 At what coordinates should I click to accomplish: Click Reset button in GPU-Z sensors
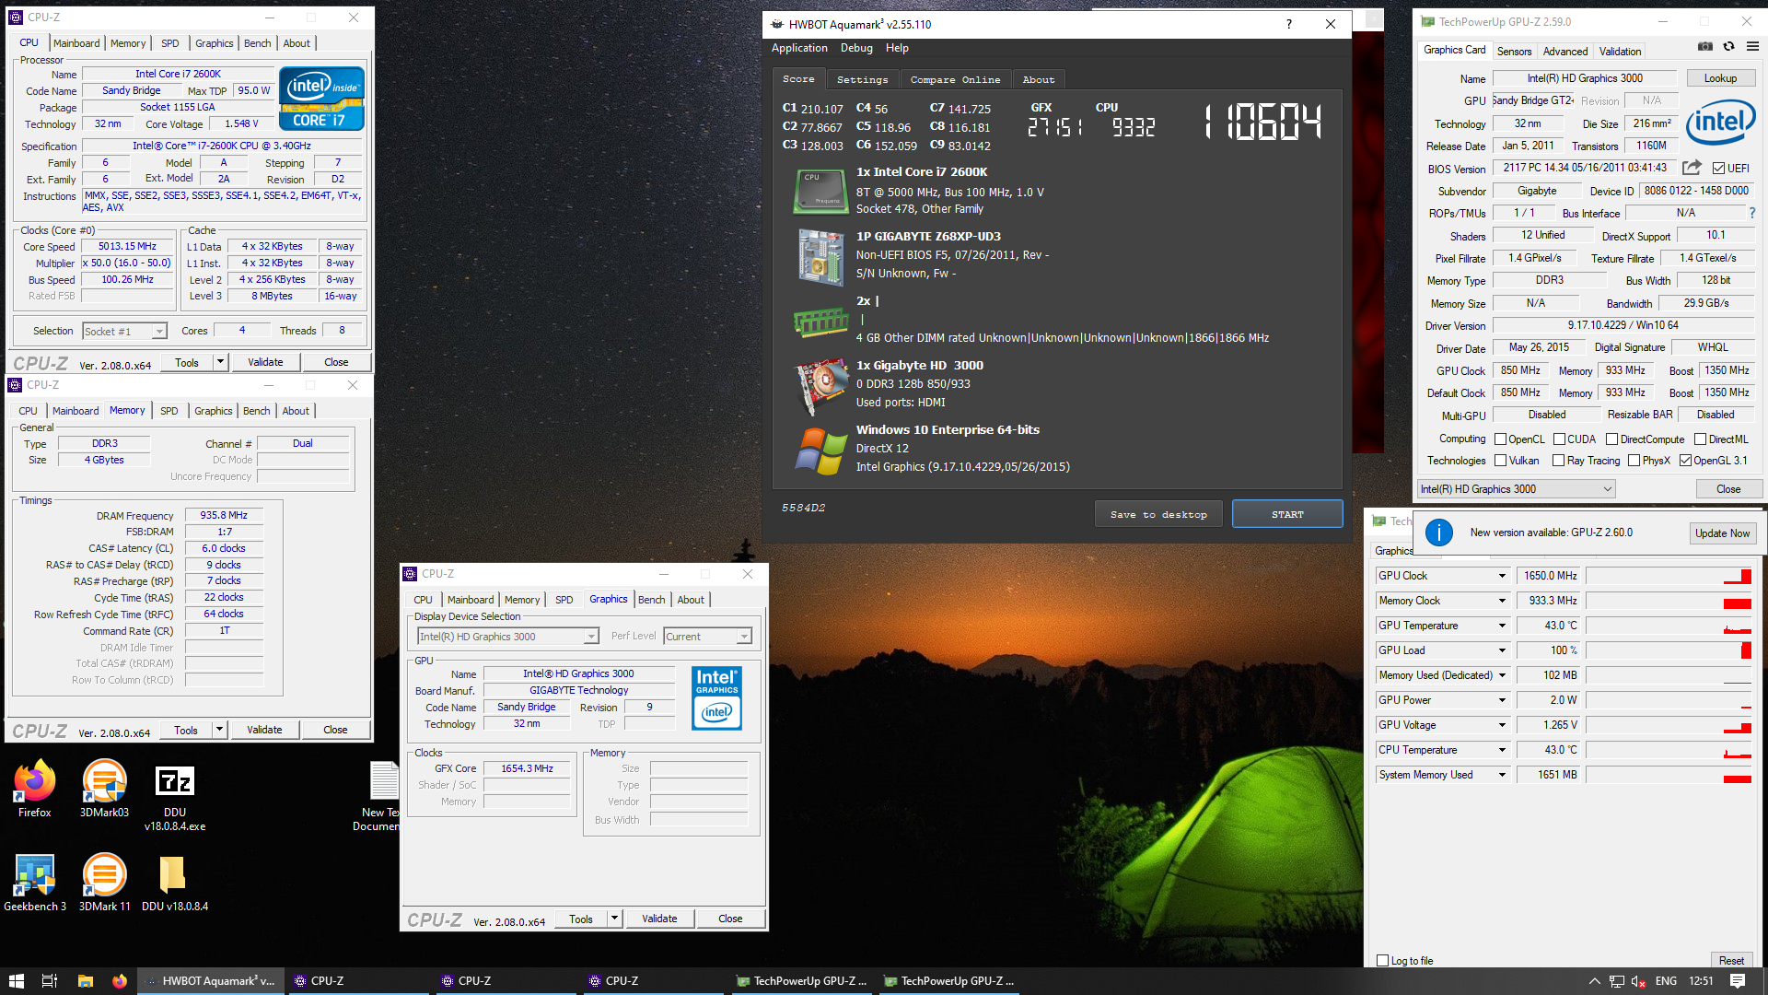[x=1731, y=960]
